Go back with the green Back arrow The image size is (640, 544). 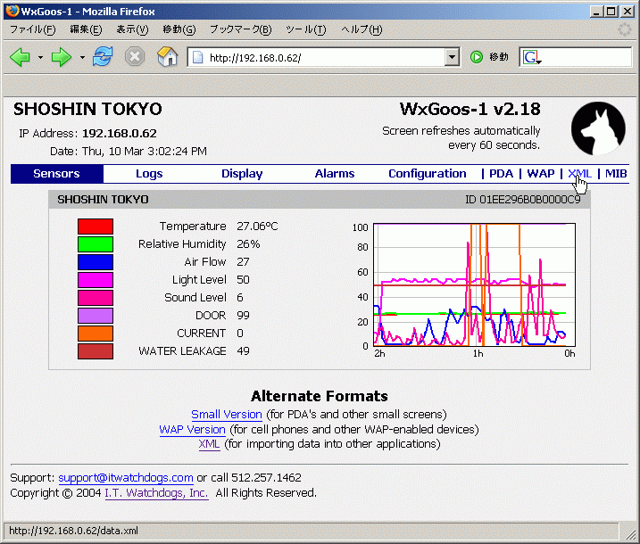coord(20,57)
